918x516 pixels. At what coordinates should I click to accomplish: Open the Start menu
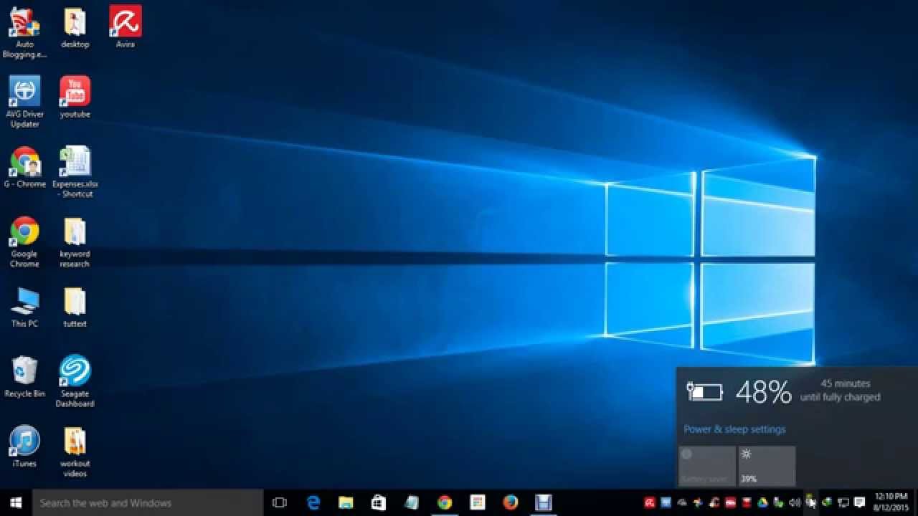coord(14,502)
